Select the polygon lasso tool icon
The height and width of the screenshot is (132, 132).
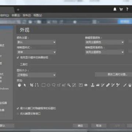click(59, 85)
